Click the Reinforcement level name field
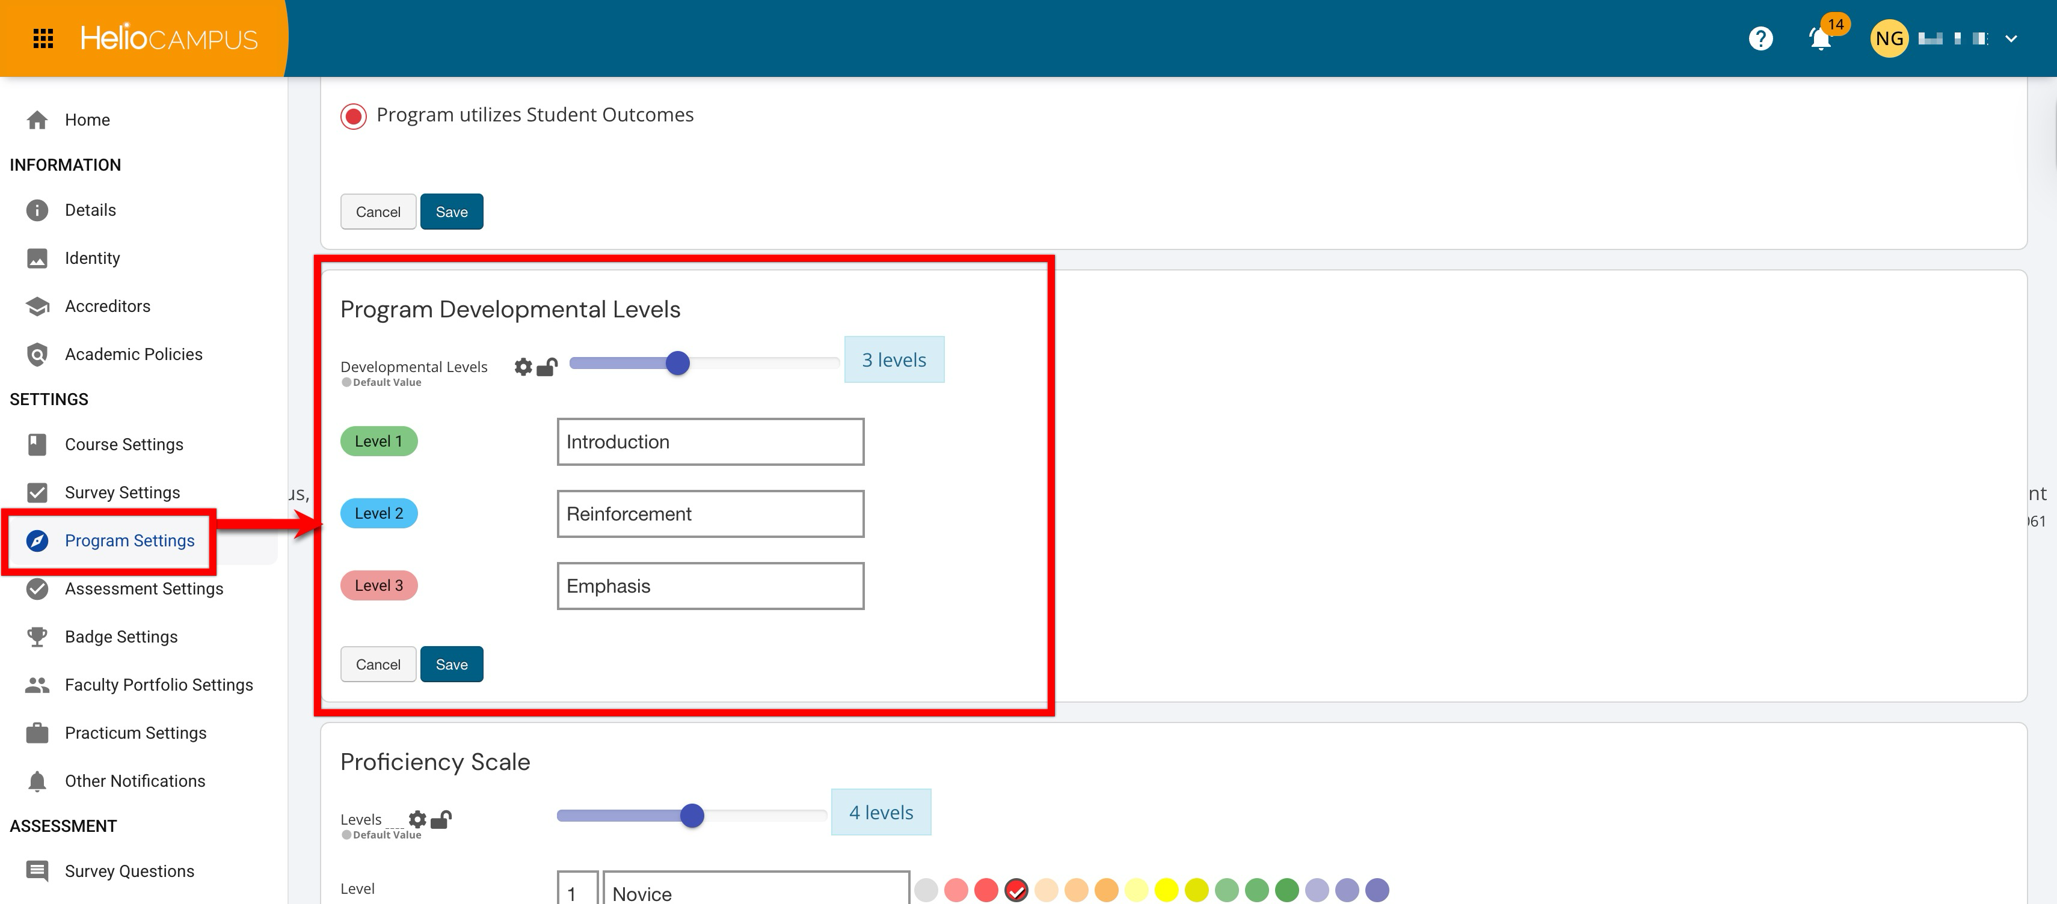 [x=710, y=514]
